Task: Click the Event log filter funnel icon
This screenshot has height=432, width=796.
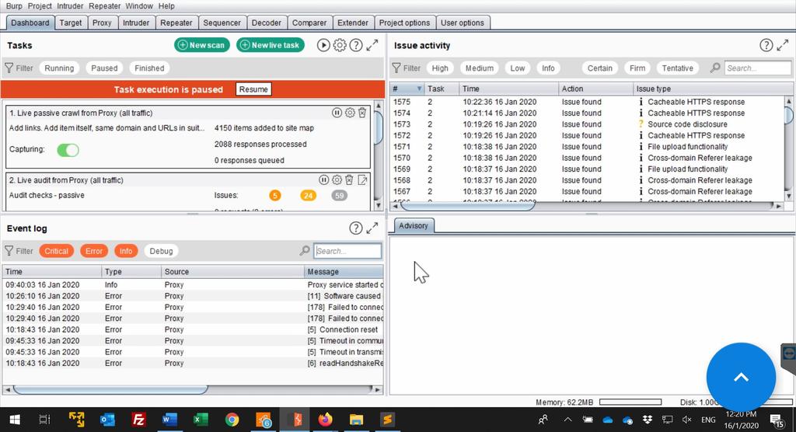Action: [x=9, y=251]
